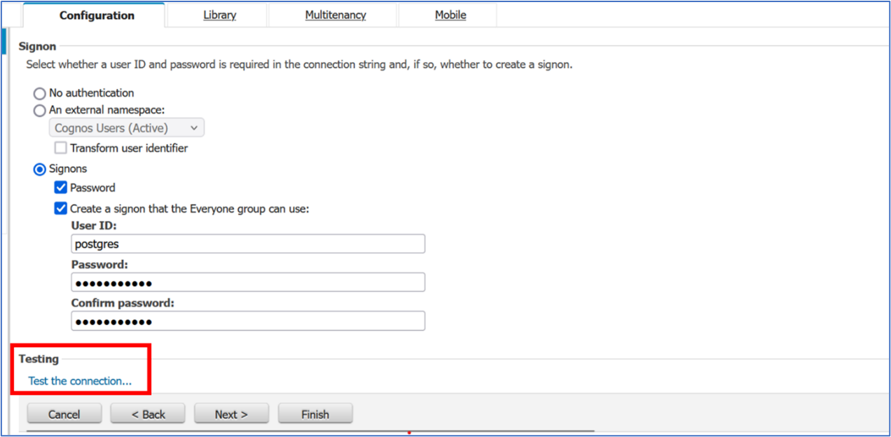Proceed using the Next > button
891x437 pixels.
click(231, 414)
